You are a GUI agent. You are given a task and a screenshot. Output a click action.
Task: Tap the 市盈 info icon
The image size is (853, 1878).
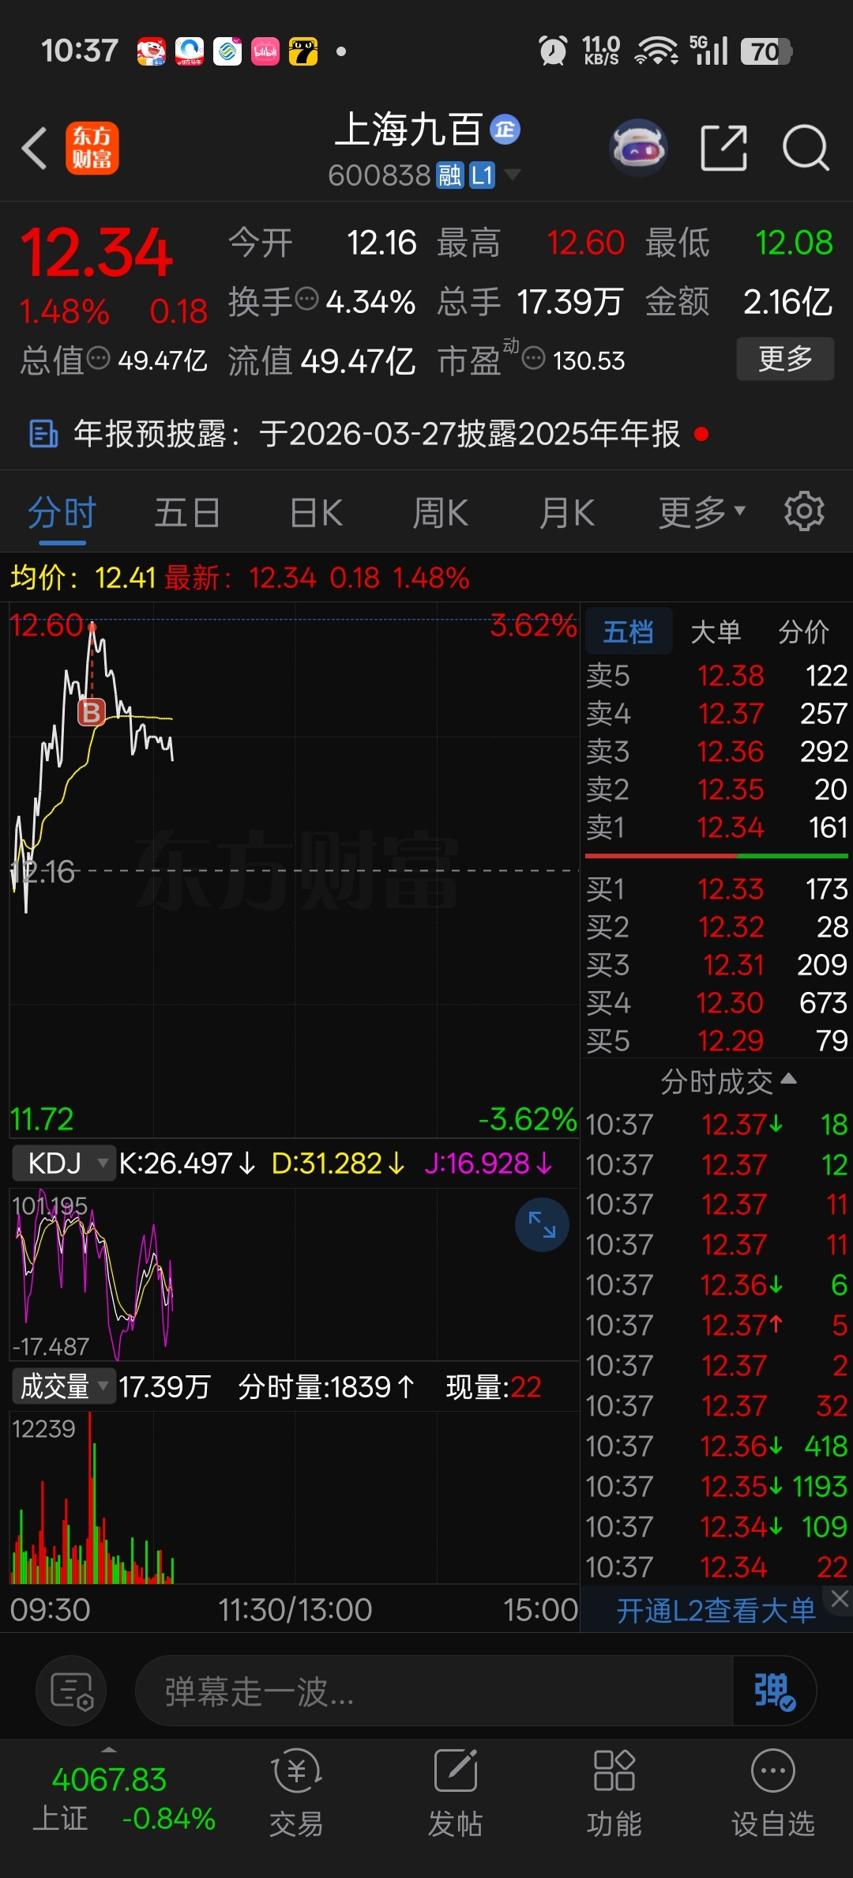click(x=534, y=358)
